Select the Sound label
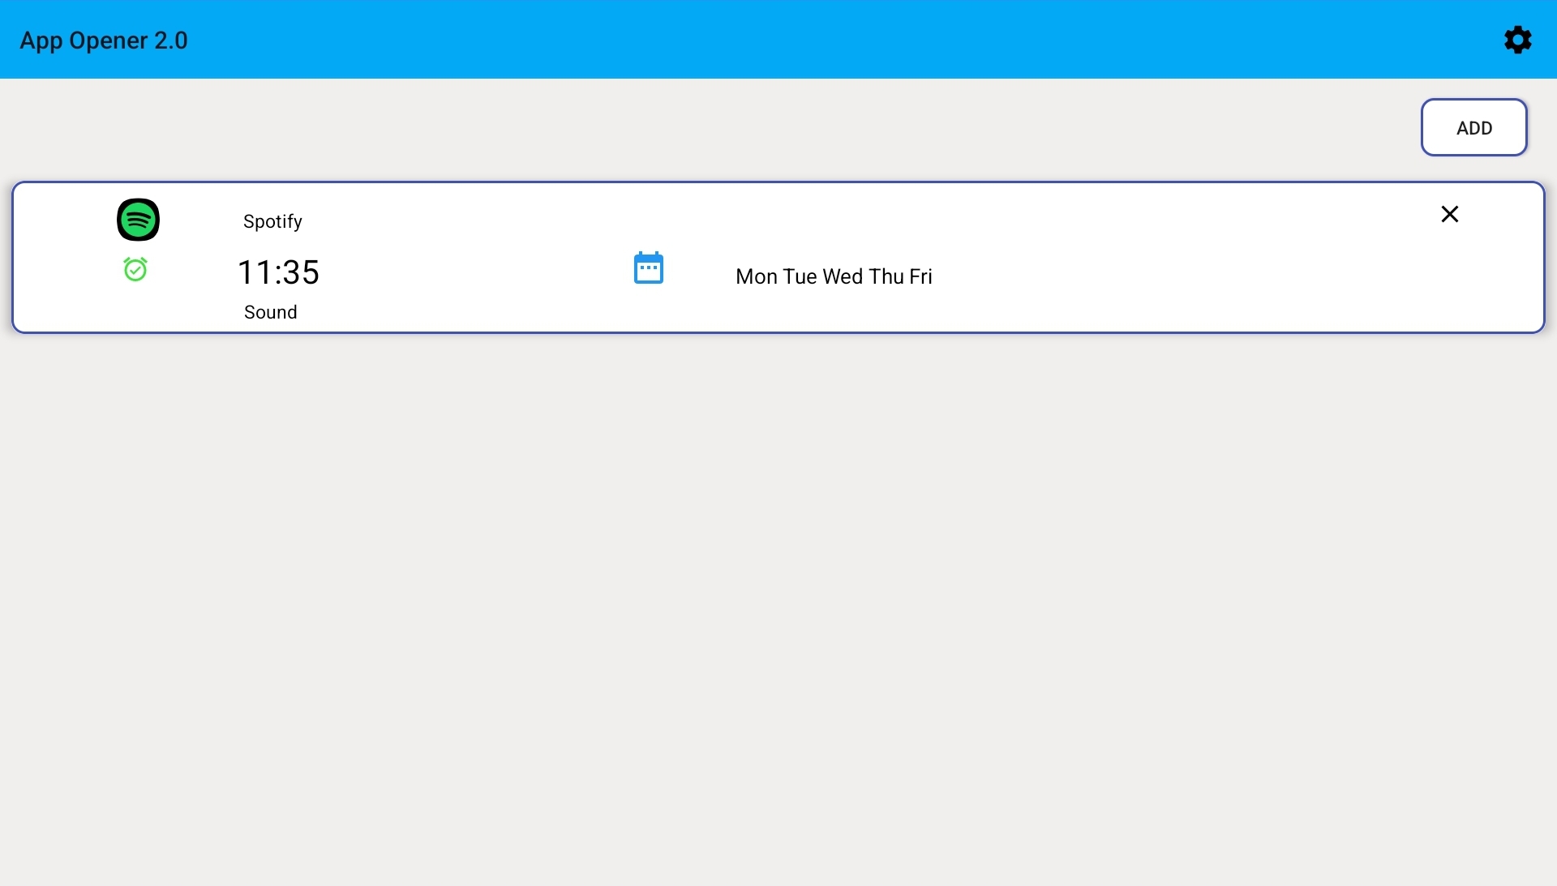Image resolution: width=1557 pixels, height=886 pixels. click(271, 312)
